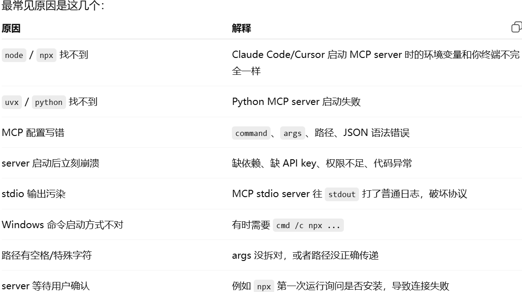Click the 'command' code label

coord(251,133)
